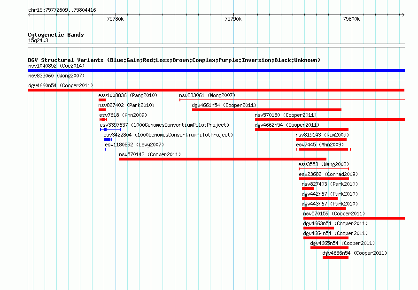Click nsv827403 (Park2010) label
The width and height of the screenshot is (418, 290).
click(x=330, y=184)
